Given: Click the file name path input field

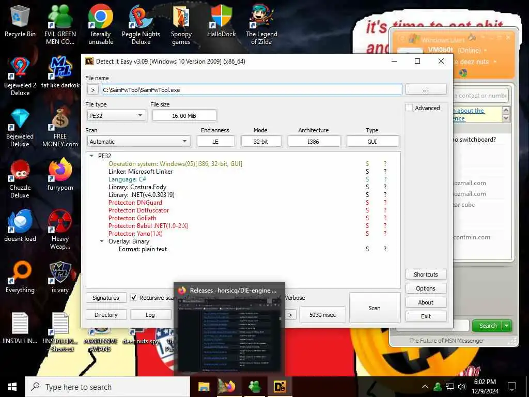Looking at the screenshot, I should (252, 90).
